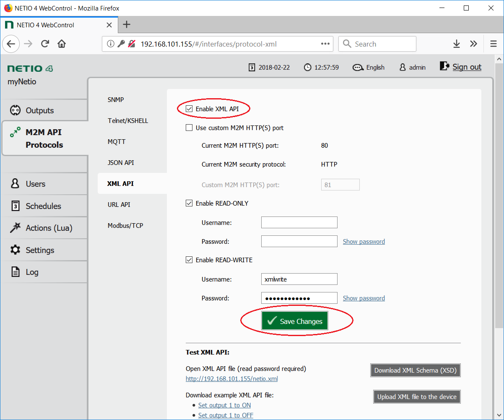Open the Firefox downloads arrow
Image resolution: width=504 pixels, height=420 pixels.
coord(457,44)
